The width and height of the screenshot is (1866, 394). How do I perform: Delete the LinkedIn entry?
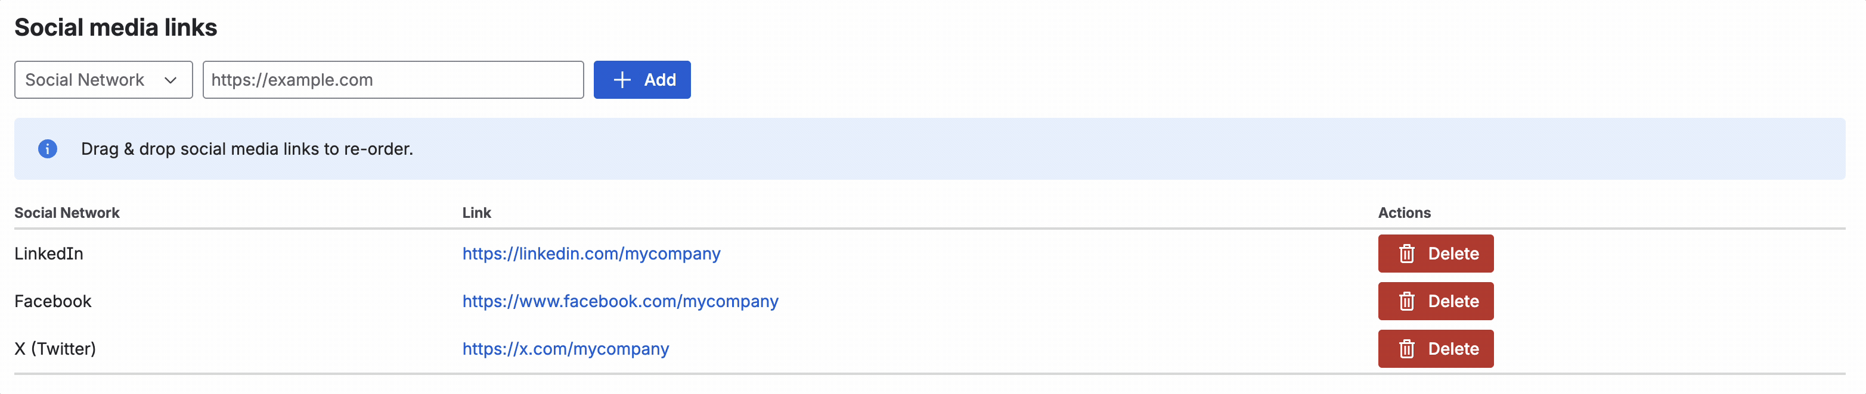coord(1435,254)
